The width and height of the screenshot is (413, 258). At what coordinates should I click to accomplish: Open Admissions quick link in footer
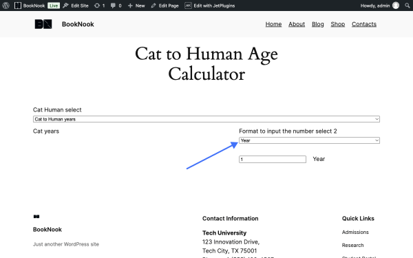point(355,232)
